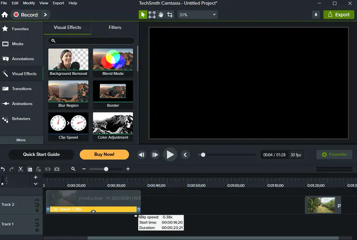The image size is (357, 240).
Task: Open the Edit menu
Action: point(15,3)
